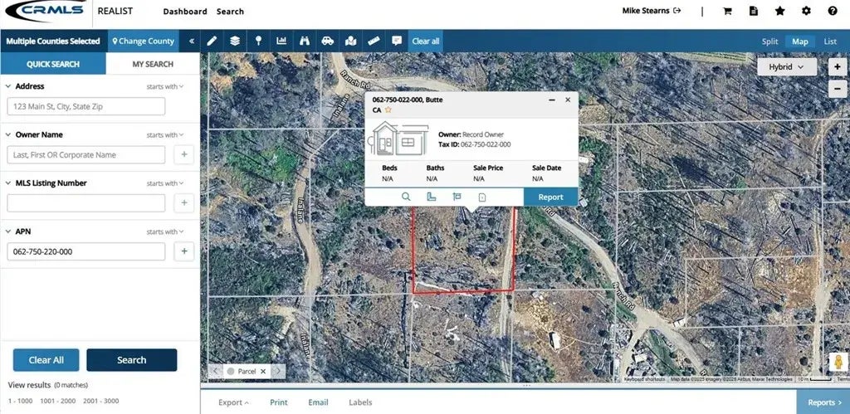The image size is (850, 414).
Task: Open the MY SEARCH tab
Action: [x=153, y=64]
